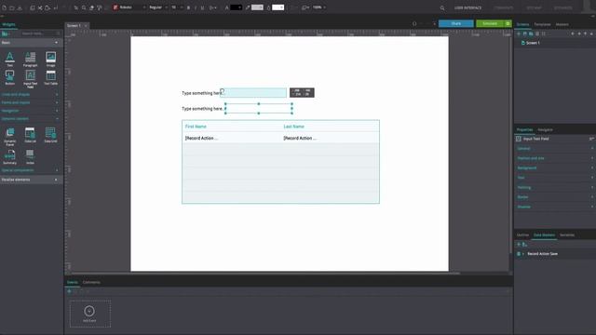Switch to the Widgets tab

pos(8,25)
